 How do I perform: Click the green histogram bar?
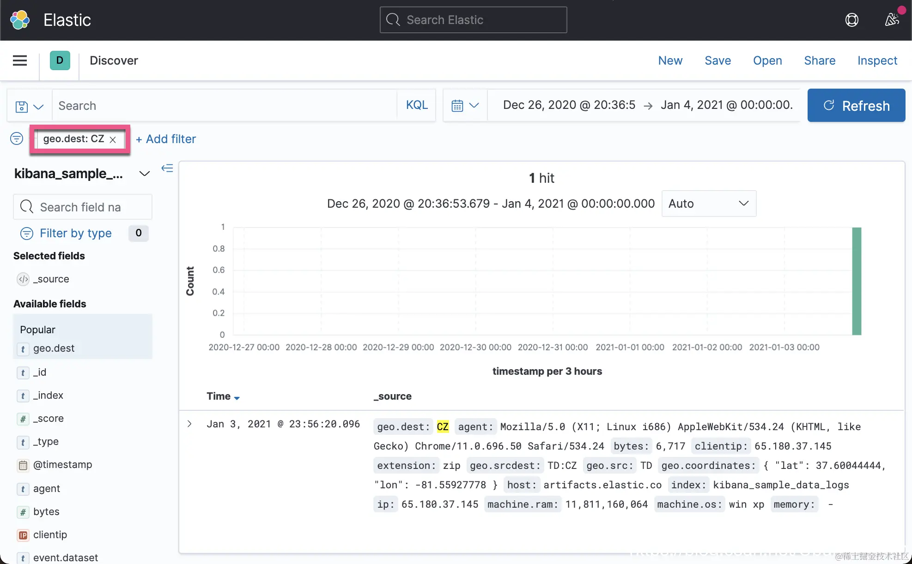coord(857,281)
